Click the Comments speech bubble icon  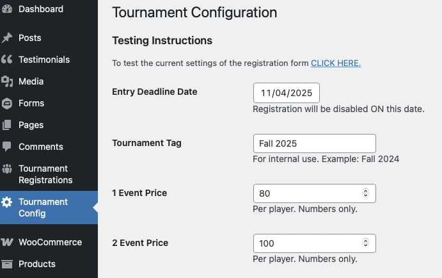(7, 147)
